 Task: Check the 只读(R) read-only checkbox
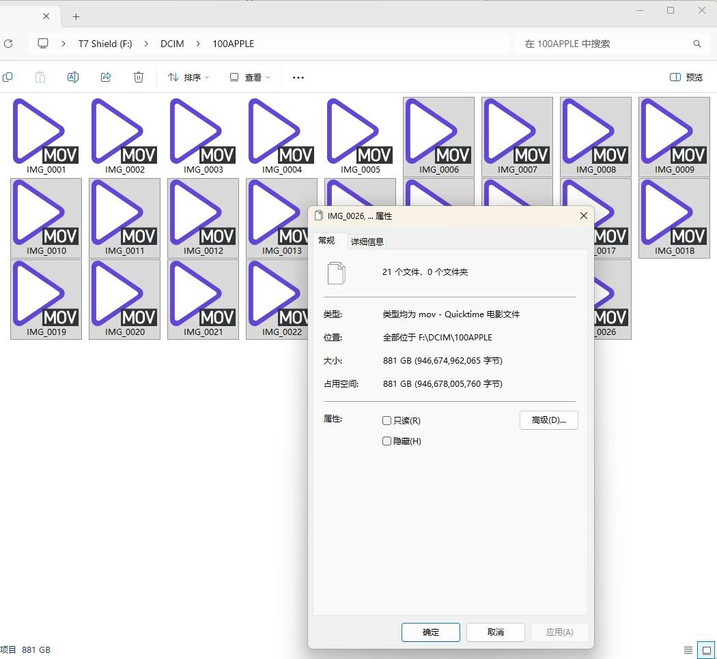pos(387,420)
